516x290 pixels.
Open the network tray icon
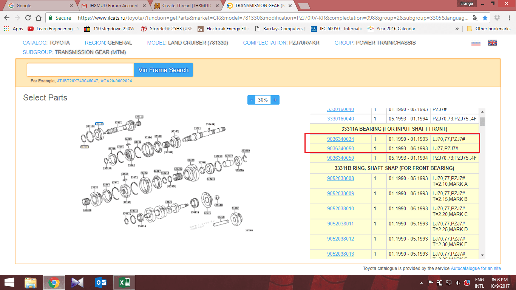pos(449,282)
